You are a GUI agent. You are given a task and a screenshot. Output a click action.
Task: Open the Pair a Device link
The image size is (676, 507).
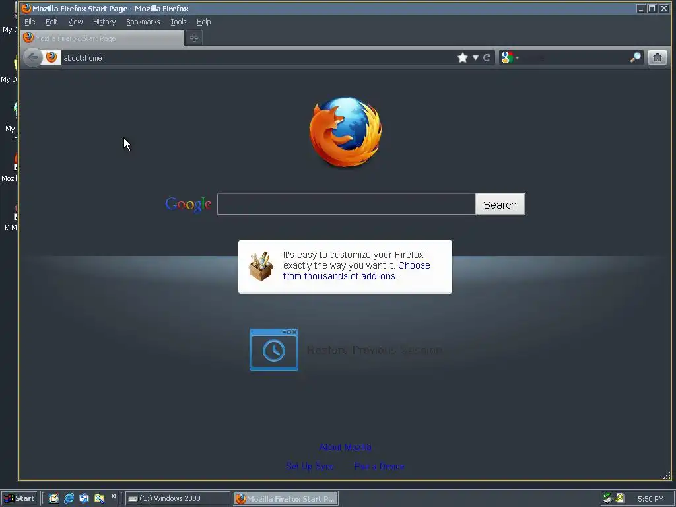[x=379, y=466]
